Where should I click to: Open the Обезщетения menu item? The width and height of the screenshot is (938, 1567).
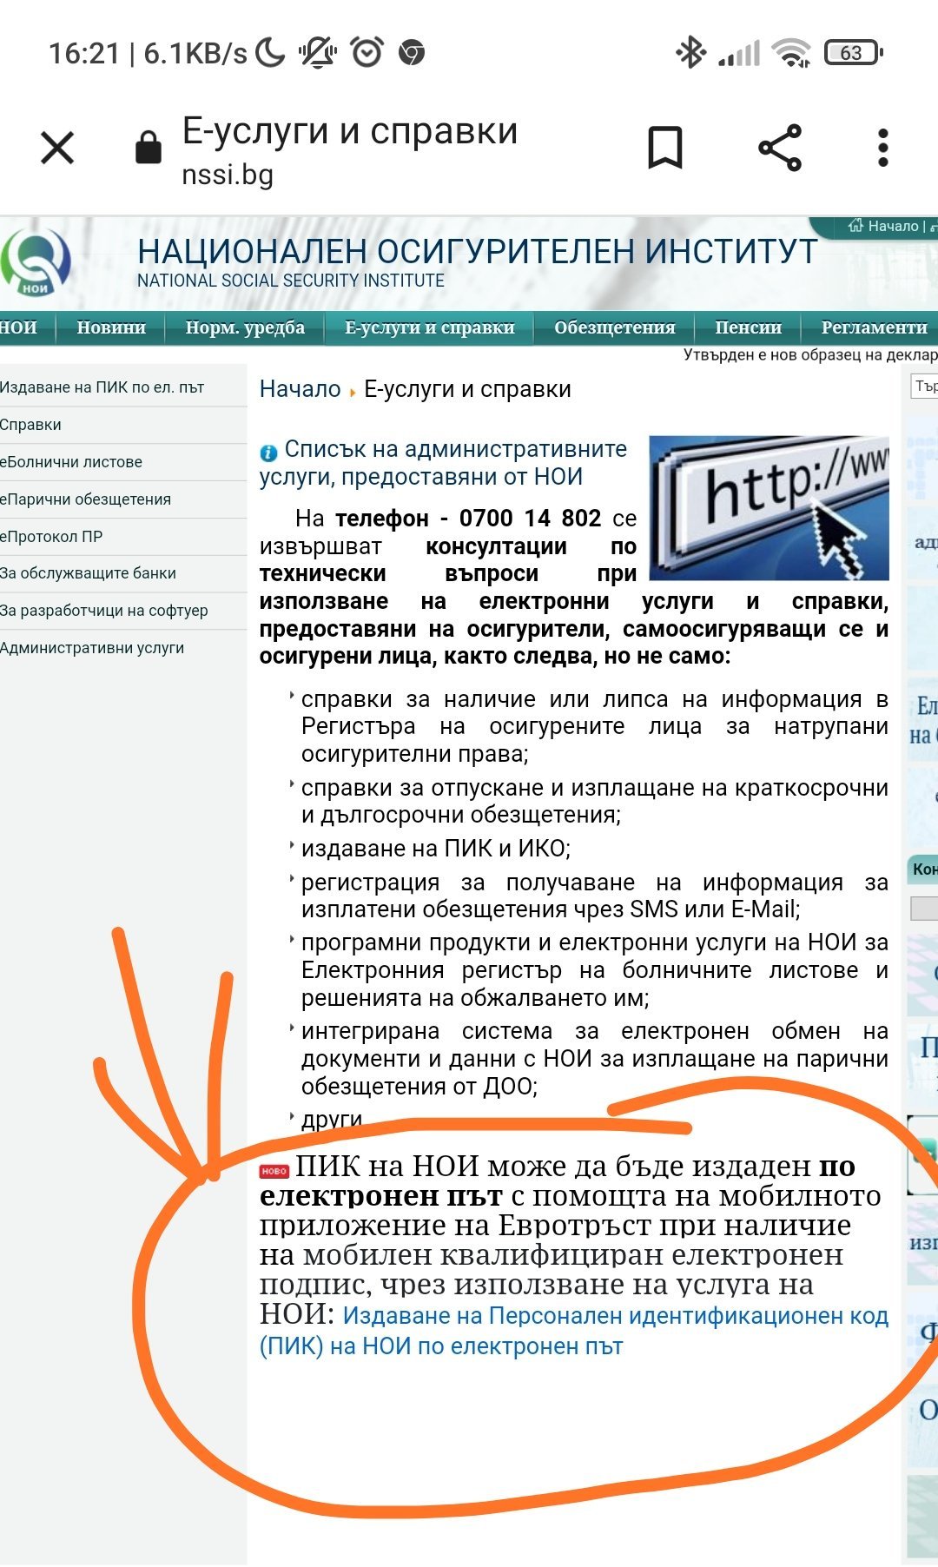click(614, 327)
